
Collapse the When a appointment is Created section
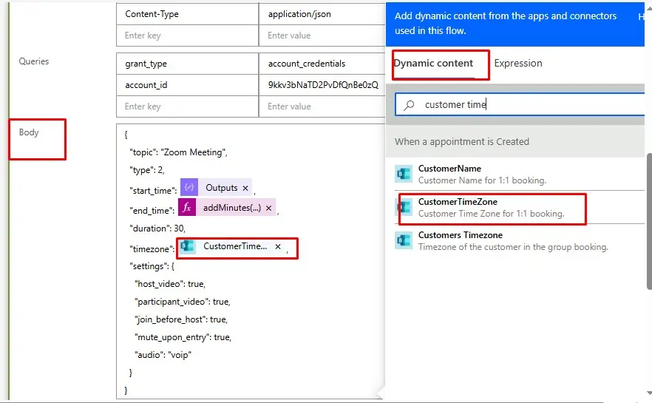point(462,141)
